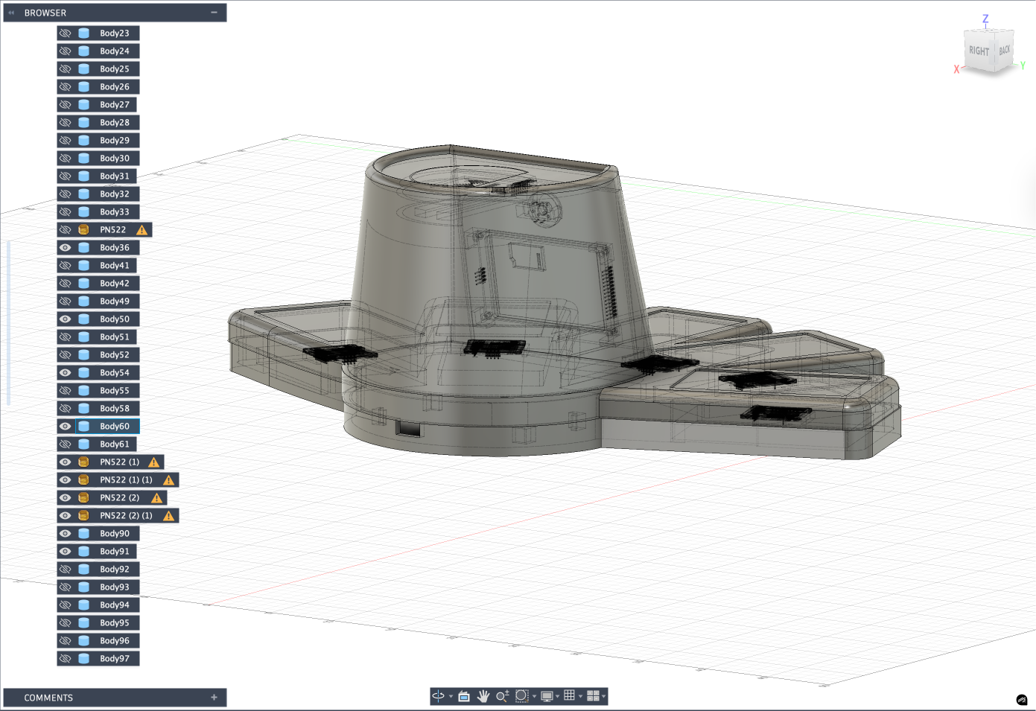
Task: Select Body60 in the browser tree
Action: click(115, 427)
